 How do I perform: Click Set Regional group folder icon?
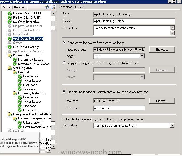click(10, 68)
